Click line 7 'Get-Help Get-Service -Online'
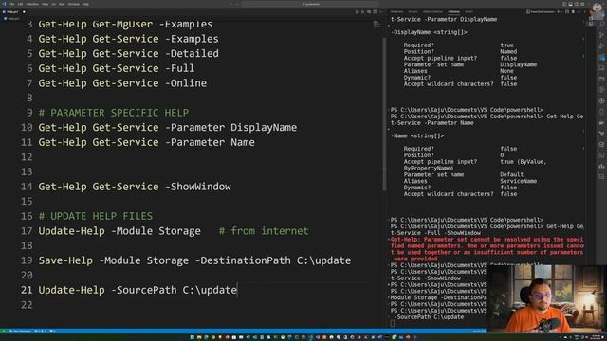Image resolution: width=607 pixels, height=341 pixels. 122,83
